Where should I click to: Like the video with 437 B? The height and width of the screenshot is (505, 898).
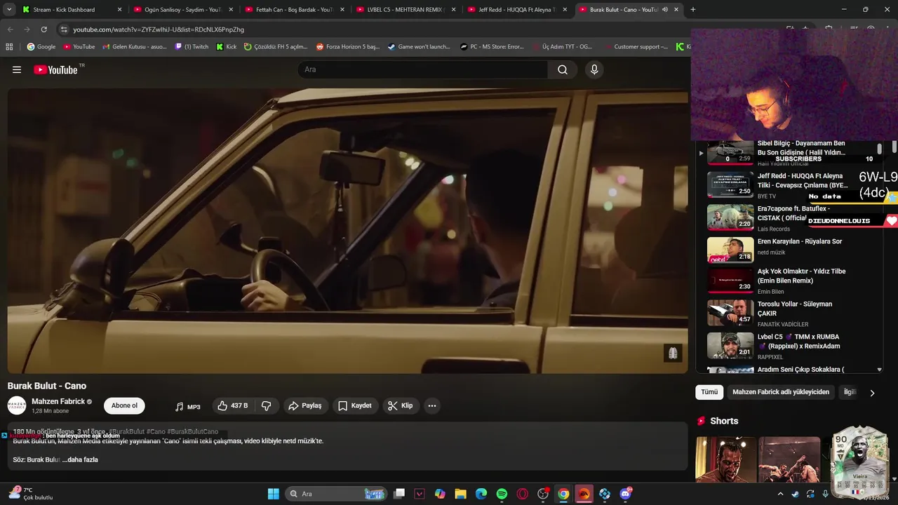[x=232, y=405]
